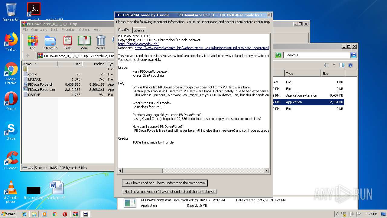Screen dimensions: 387x218
Task: Click the Explorer search magnifier icon
Action: 353,55
